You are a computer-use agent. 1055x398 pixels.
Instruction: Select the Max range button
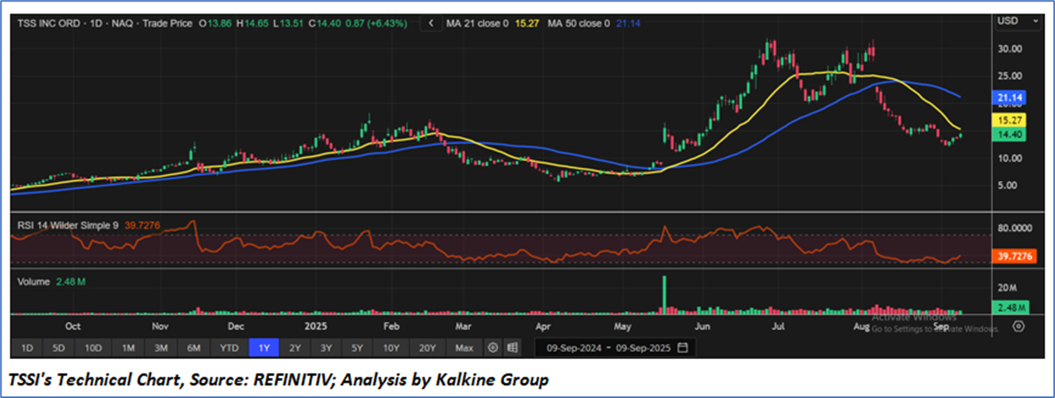464,347
